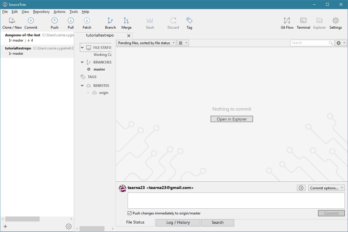The image size is (348, 232).
Task: Click the search magnifier icon
Action: [x=331, y=43]
